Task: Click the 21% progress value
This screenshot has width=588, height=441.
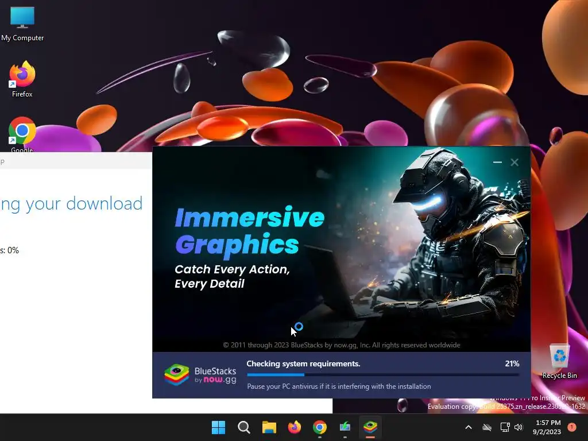Action: pos(512,363)
